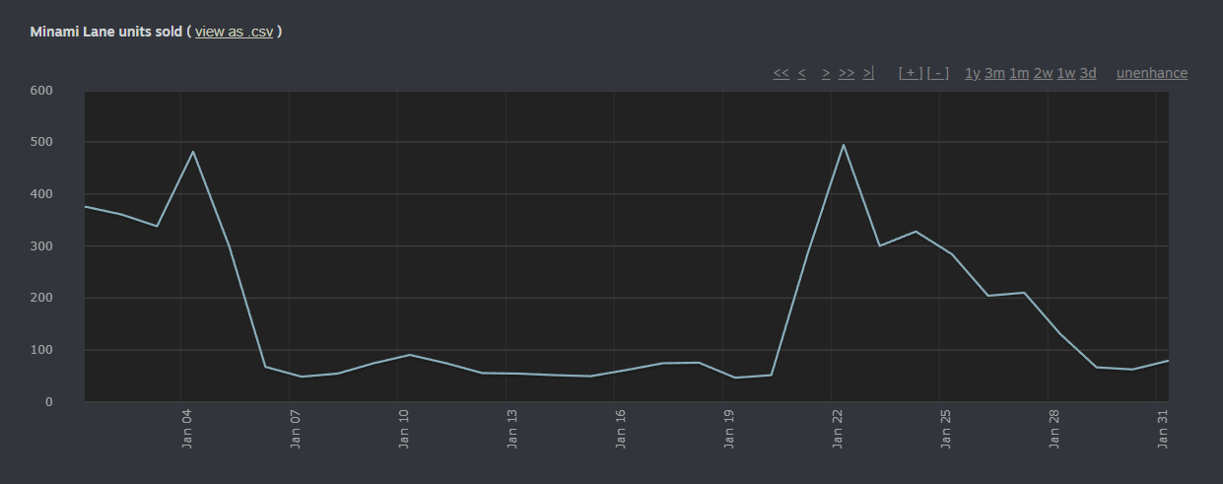Screen dimensions: 1223x484
Task: Select the 1w time range
Action: (x=1065, y=73)
